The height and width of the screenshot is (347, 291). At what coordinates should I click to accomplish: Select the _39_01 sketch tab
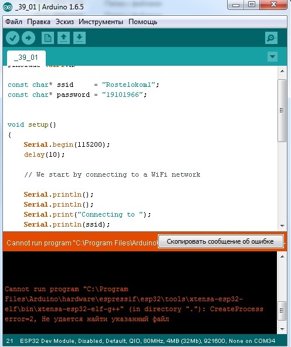click(x=26, y=58)
